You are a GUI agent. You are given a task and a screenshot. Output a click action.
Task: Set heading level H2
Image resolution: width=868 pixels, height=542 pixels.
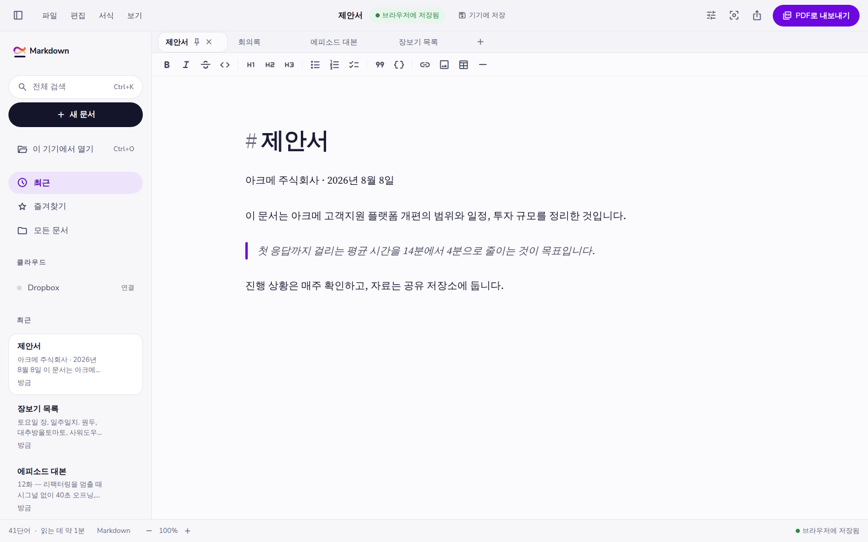270,64
